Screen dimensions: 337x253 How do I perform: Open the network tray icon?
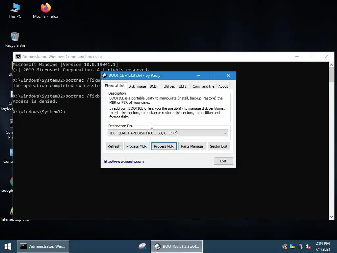(x=285, y=246)
